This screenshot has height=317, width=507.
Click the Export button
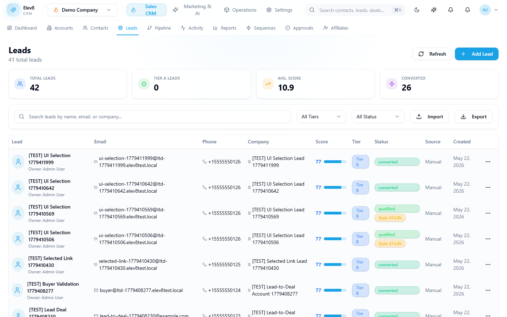coord(474,117)
